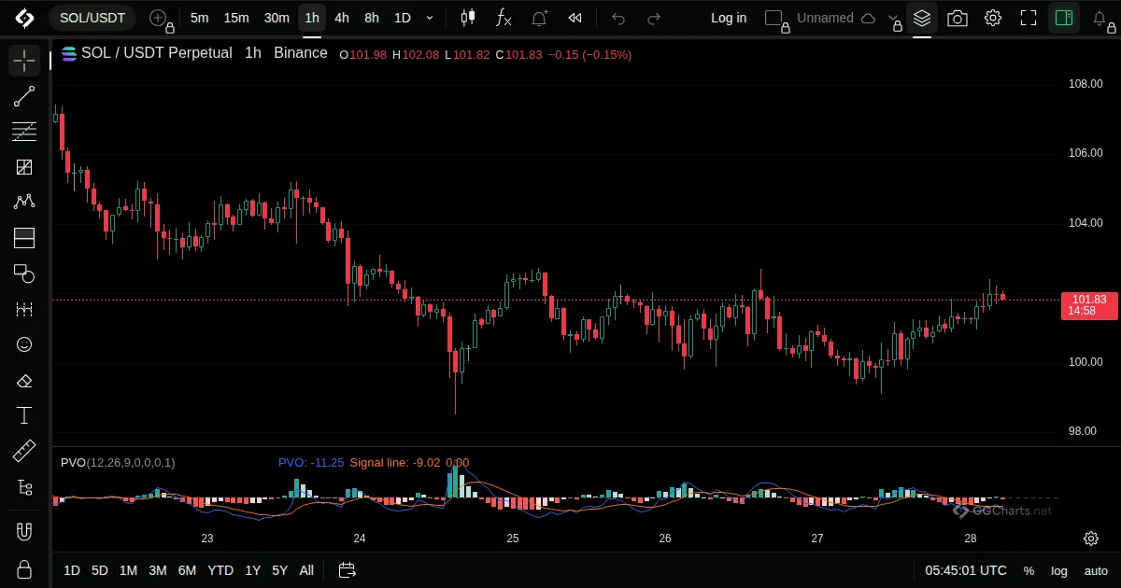Open the go-to-date calendar
The width and height of the screenshot is (1121, 588).
coord(348,570)
